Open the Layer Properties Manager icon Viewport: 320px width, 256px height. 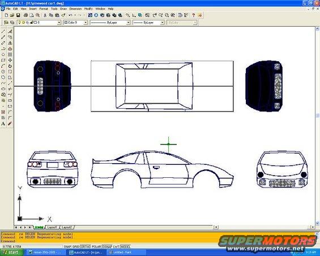(6, 23)
